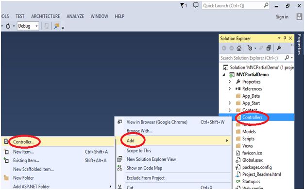
Task: Choose New Scaffolded Item...
Action: pos(58,169)
